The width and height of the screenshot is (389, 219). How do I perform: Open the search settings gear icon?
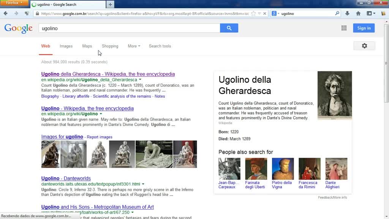click(364, 46)
